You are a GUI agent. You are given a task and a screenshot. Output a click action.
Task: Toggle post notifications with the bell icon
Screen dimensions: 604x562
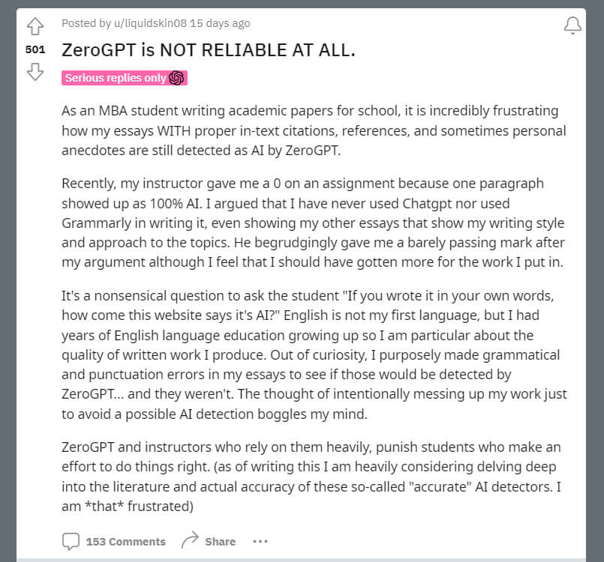point(572,25)
